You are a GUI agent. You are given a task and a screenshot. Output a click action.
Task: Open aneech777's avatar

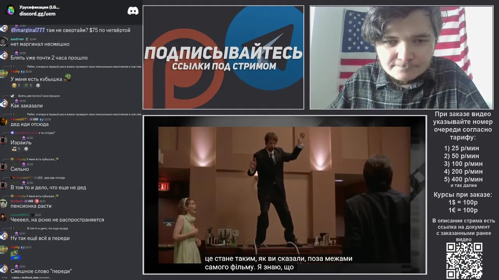click(4, 122)
